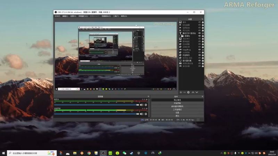
Task: Select the bongoFrog source row
Action: [191, 50]
